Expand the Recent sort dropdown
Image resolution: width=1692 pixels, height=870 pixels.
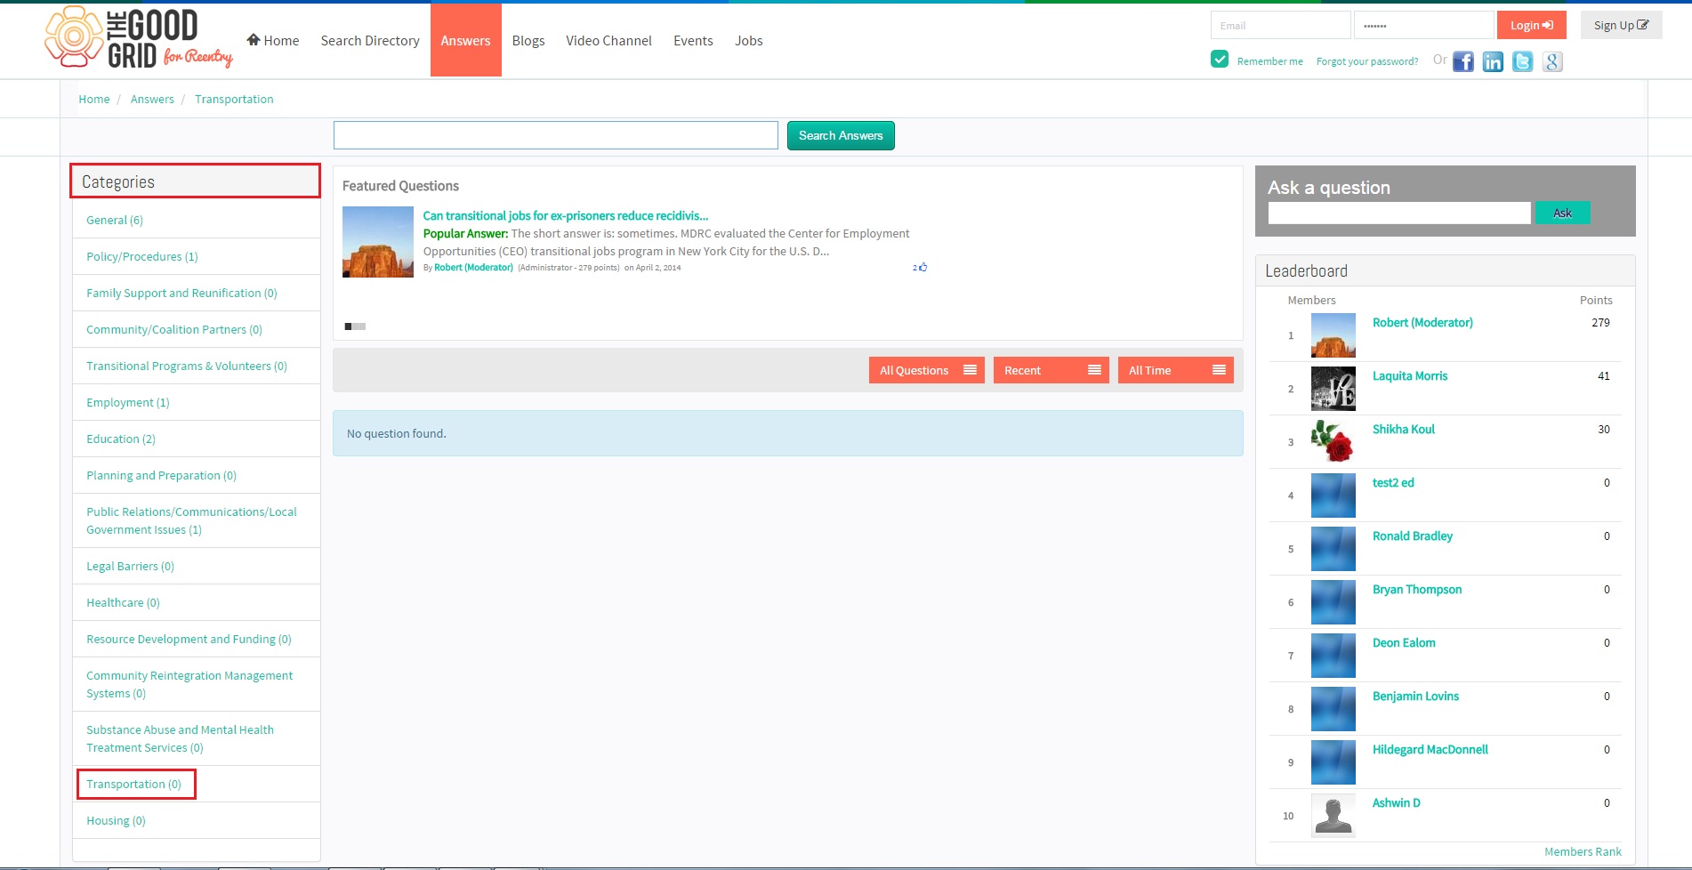tap(1051, 370)
